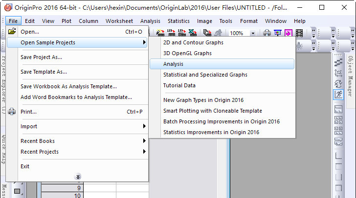
Task: Toggle the highlighted running-man speed mode icon
Action: [338, 95]
